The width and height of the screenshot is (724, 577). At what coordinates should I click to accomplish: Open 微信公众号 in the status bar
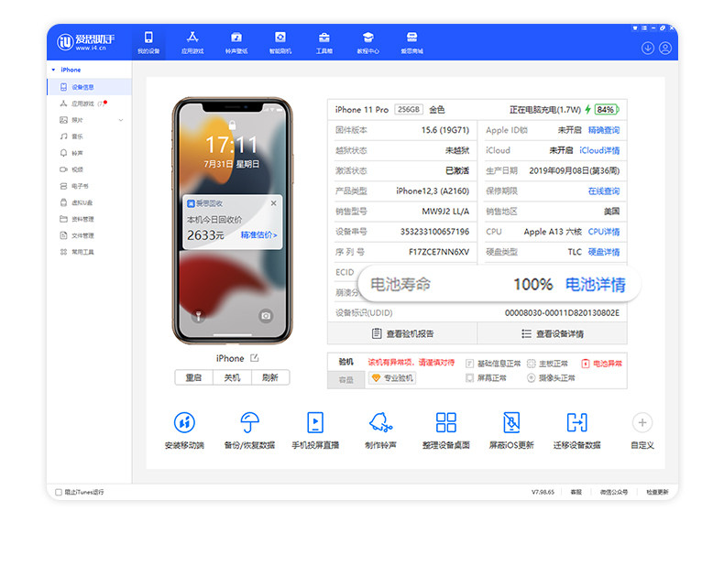[x=614, y=492]
